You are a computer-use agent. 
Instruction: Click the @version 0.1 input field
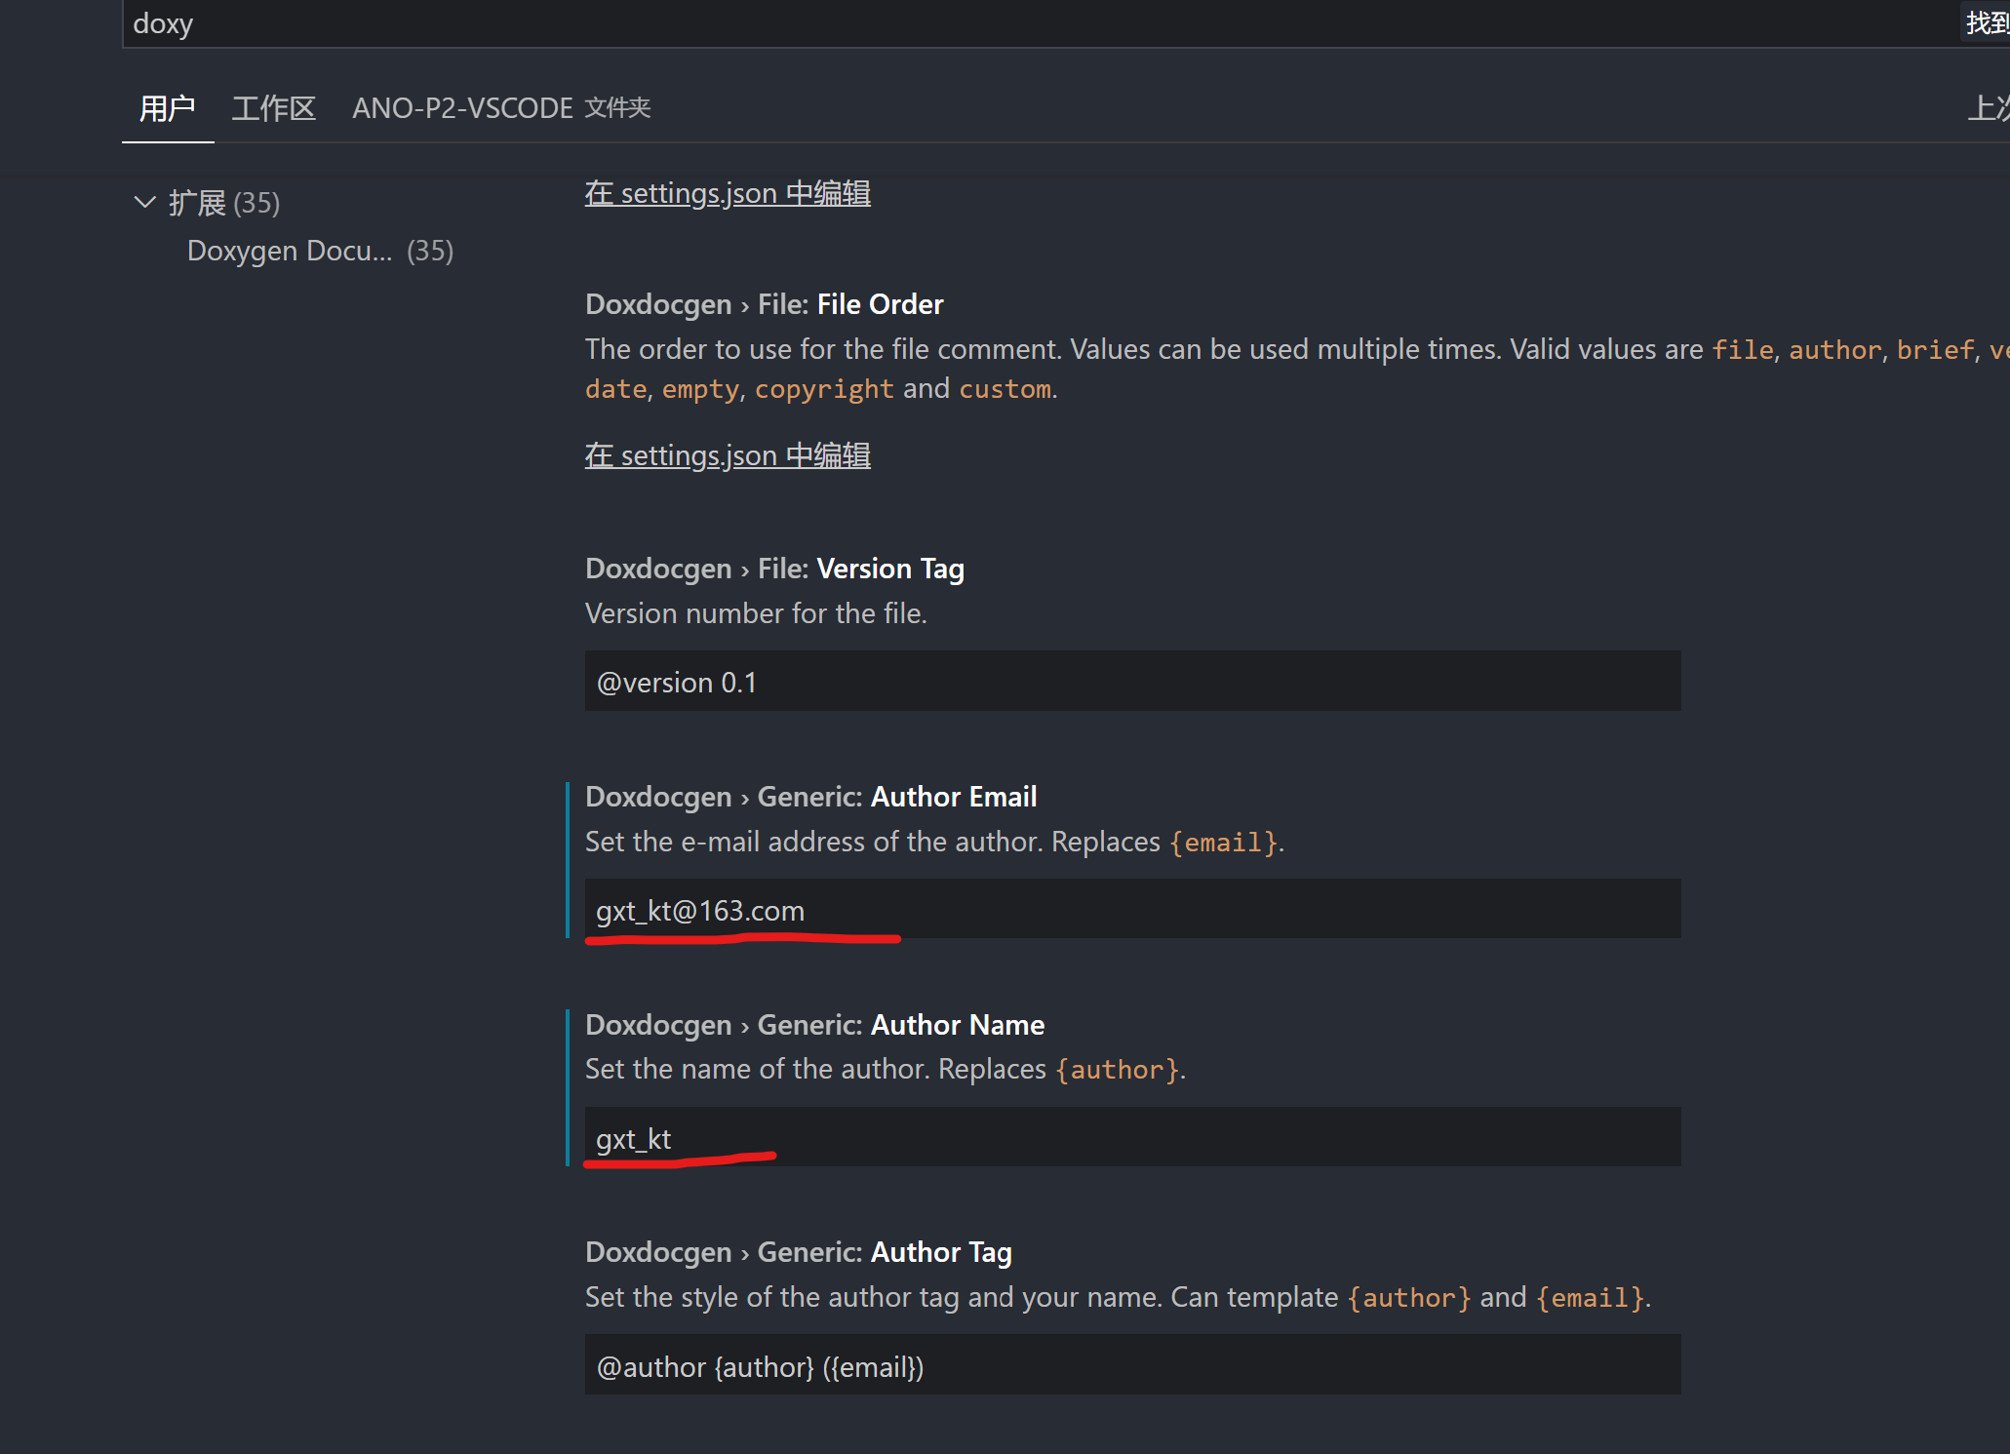coord(1131,682)
